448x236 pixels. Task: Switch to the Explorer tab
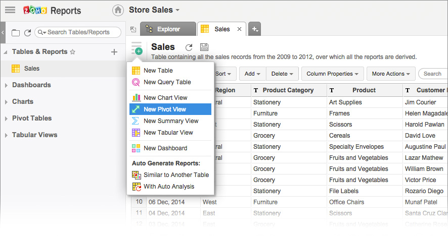(168, 29)
